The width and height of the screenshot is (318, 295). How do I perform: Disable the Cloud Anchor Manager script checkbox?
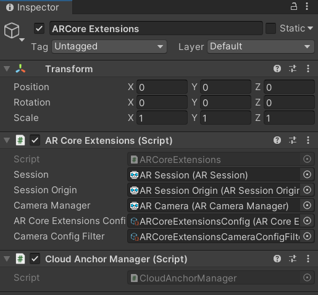coord(35,259)
